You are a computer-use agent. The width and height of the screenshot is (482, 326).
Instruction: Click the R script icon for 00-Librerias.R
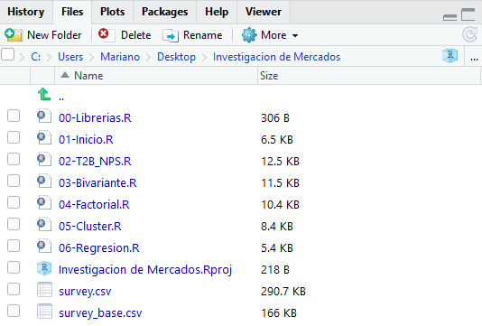[x=44, y=116]
